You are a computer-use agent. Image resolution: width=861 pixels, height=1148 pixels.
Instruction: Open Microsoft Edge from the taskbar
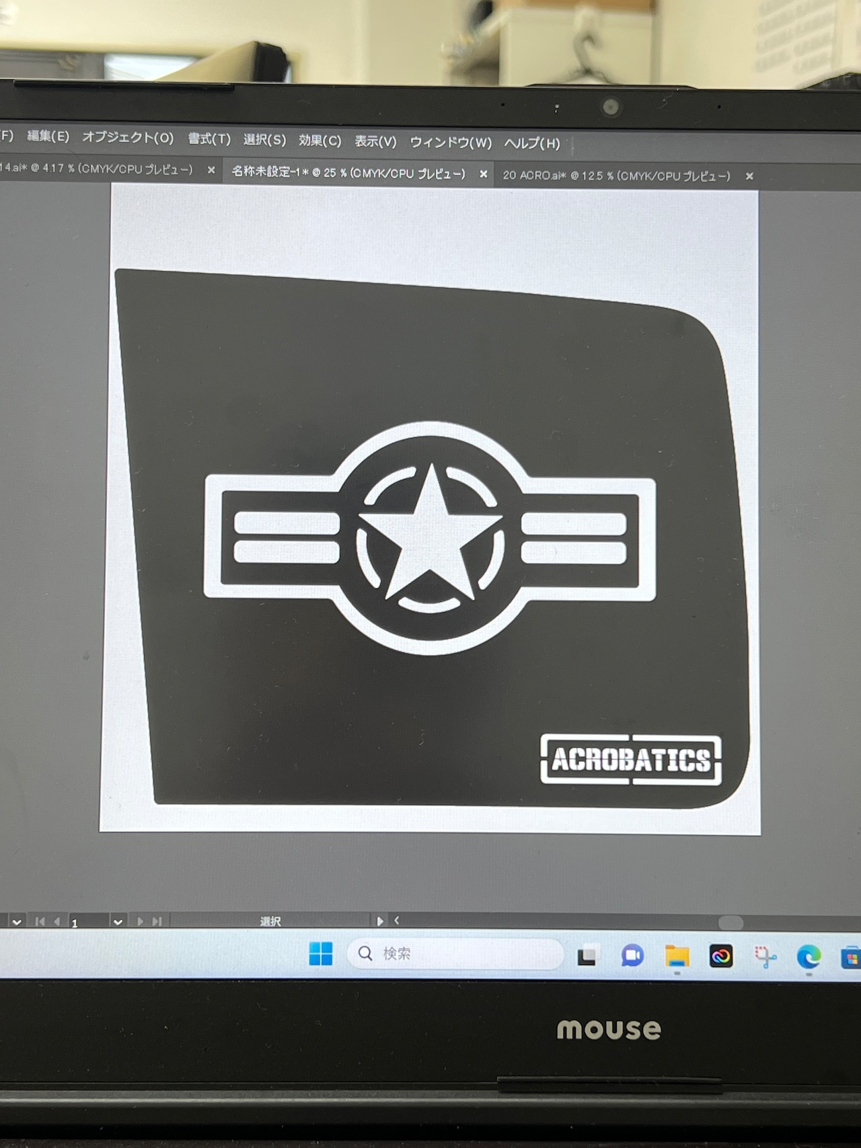coord(809,957)
